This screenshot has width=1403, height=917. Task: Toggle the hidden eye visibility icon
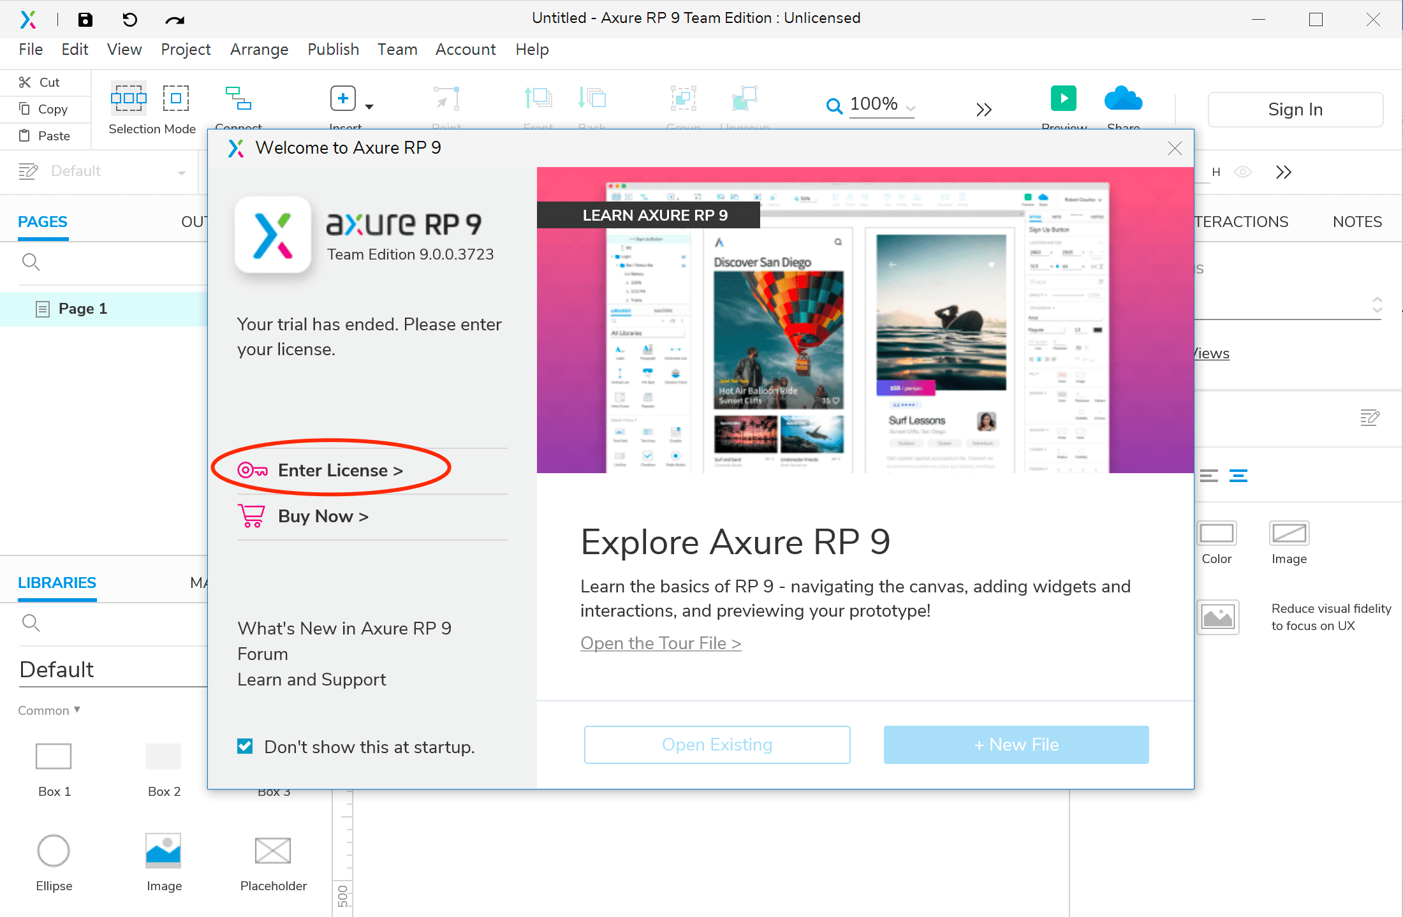pyautogui.click(x=1242, y=172)
